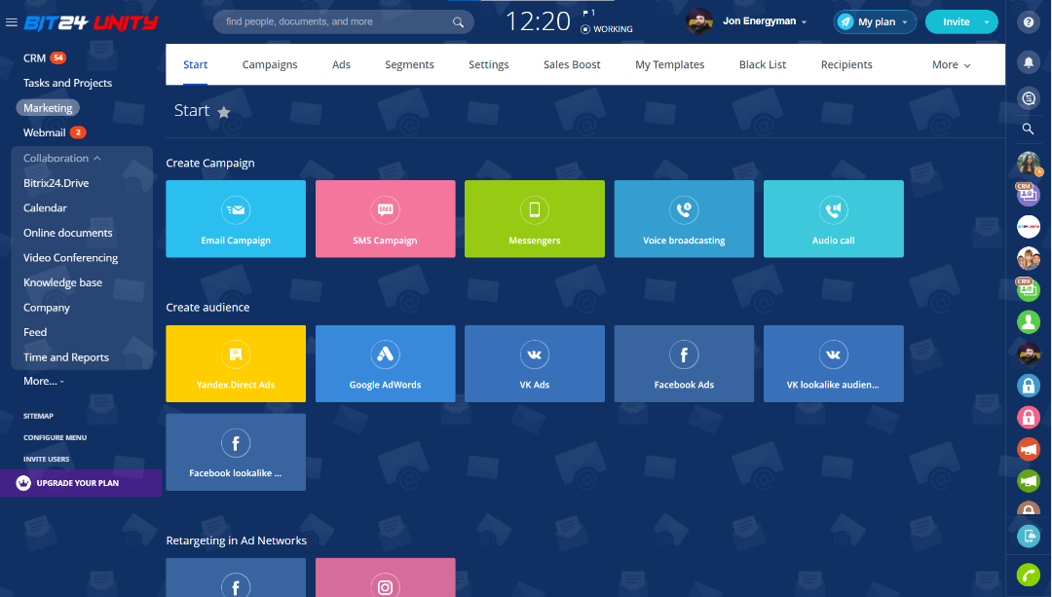Open the My Templates tab
This screenshot has height=597, width=1052.
point(669,65)
